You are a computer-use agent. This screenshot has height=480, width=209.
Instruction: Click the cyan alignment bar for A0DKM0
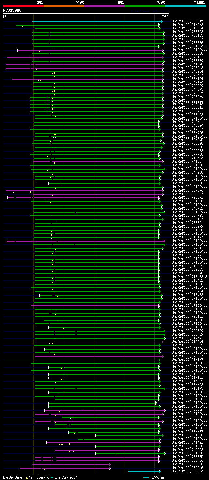(x=144, y=471)
